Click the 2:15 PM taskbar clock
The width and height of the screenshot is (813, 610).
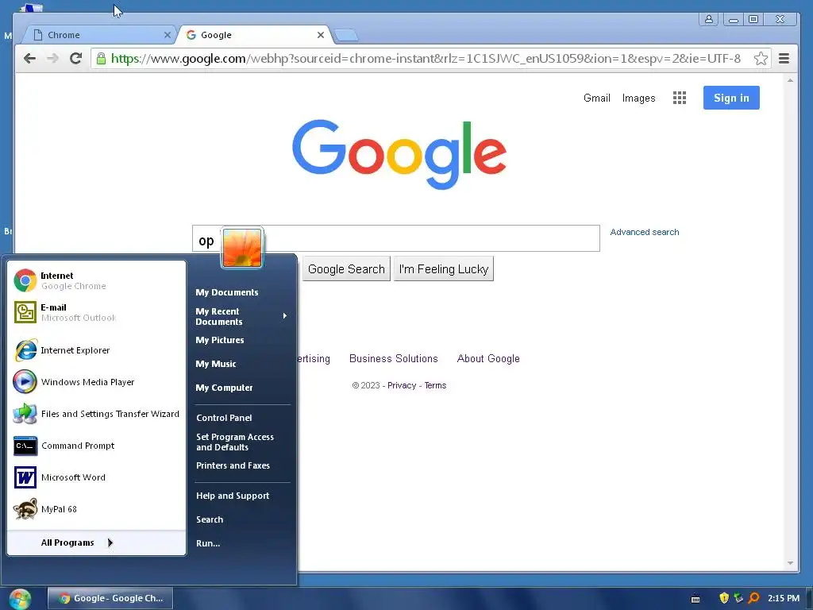coord(784,598)
